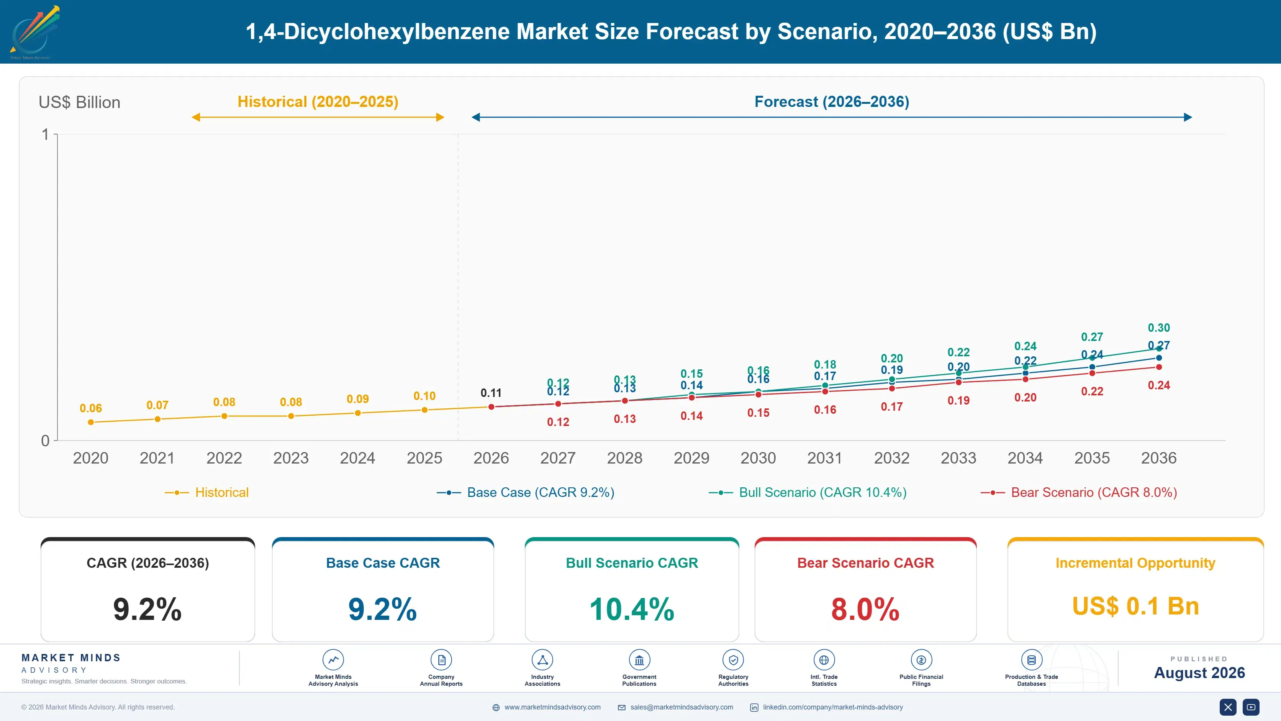Click the Market Minds Advisory Analysis icon
1281x721 pixels.
click(x=333, y=660)
